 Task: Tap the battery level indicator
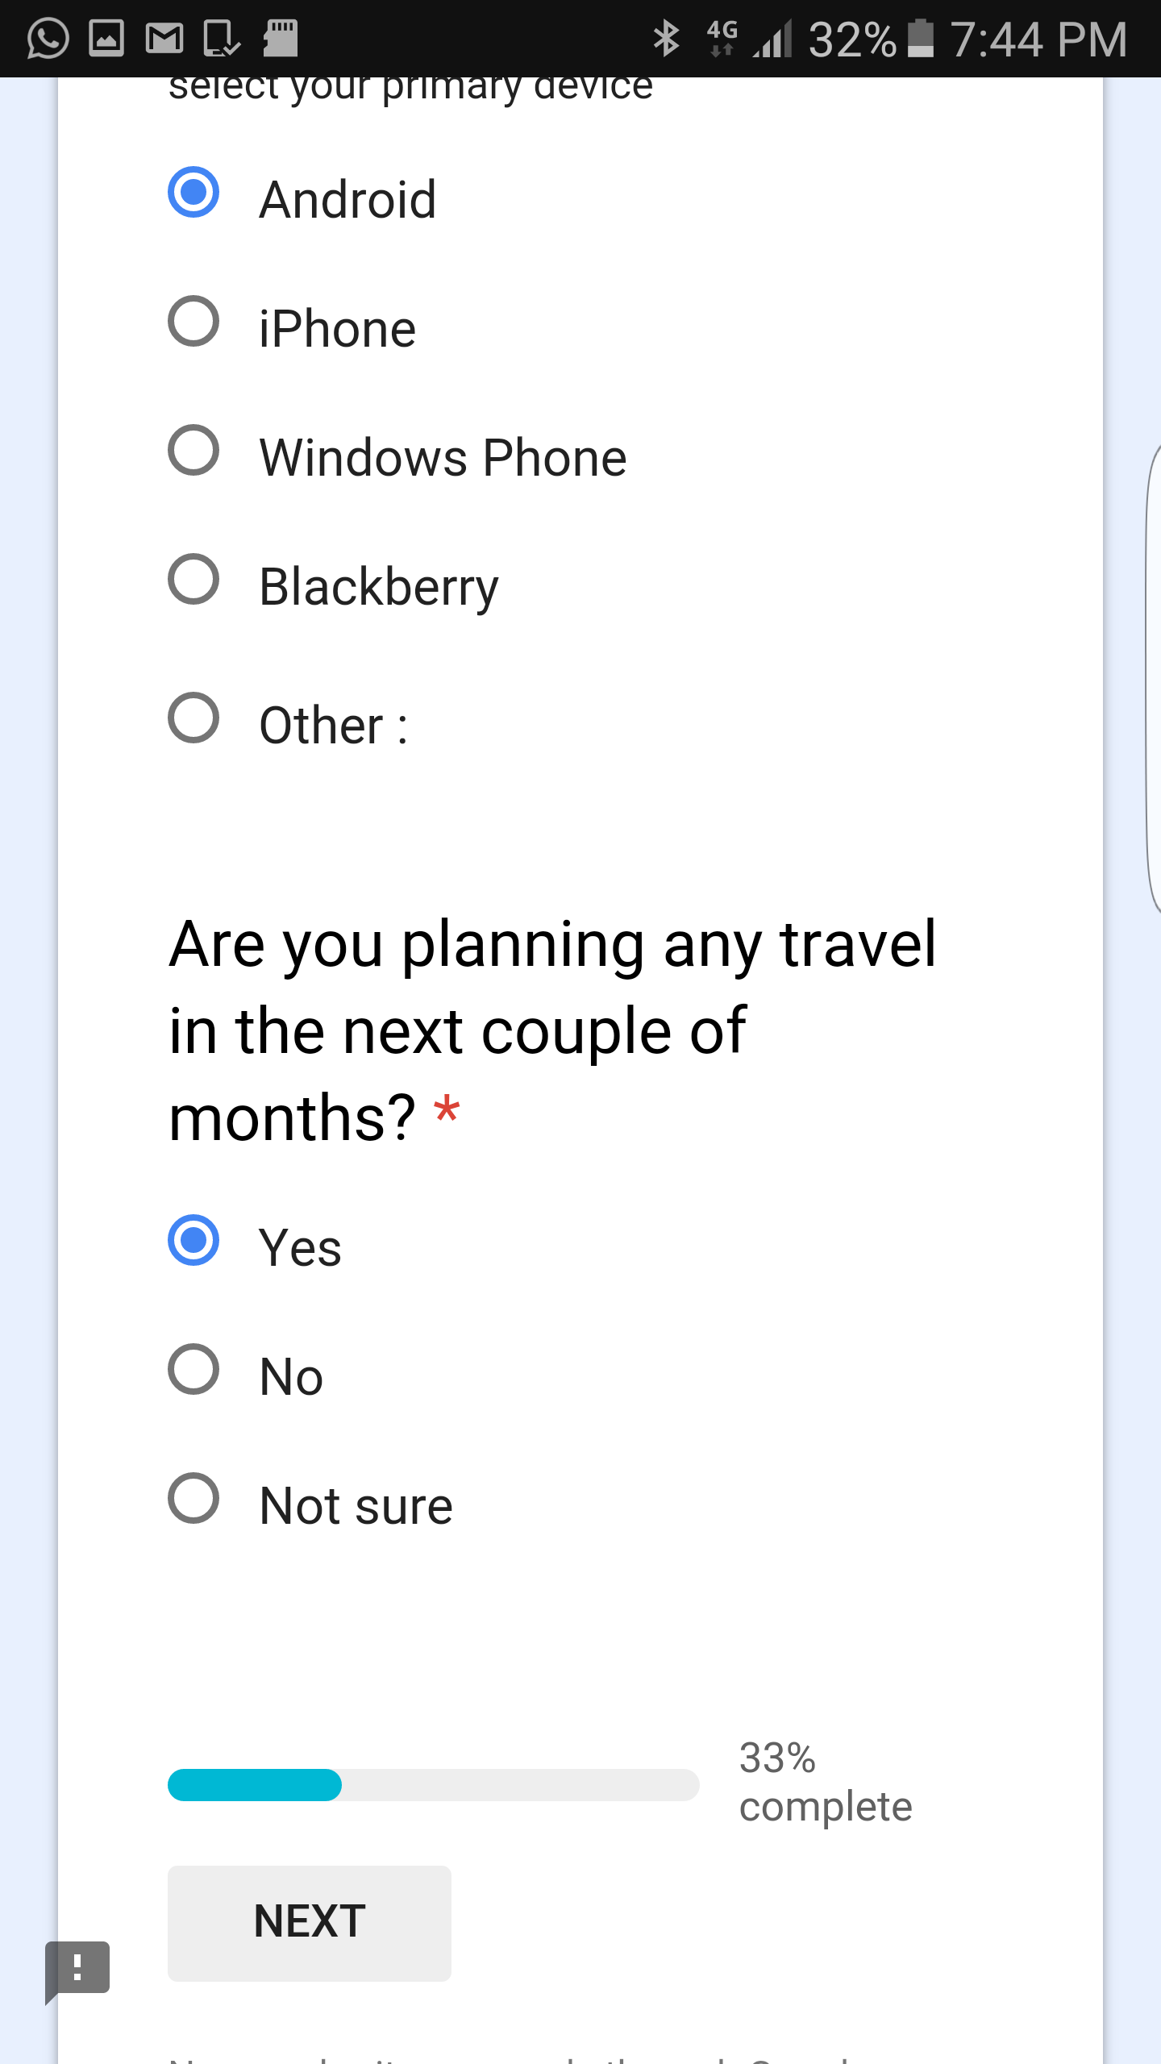[922, 39]
